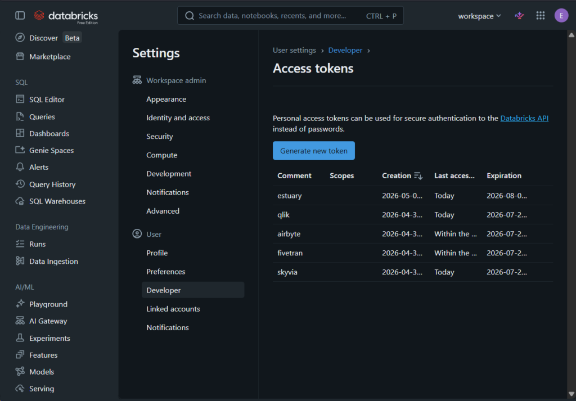Click the Data Ingestion icon
The image size is (576, 401).
pos(20,261)
